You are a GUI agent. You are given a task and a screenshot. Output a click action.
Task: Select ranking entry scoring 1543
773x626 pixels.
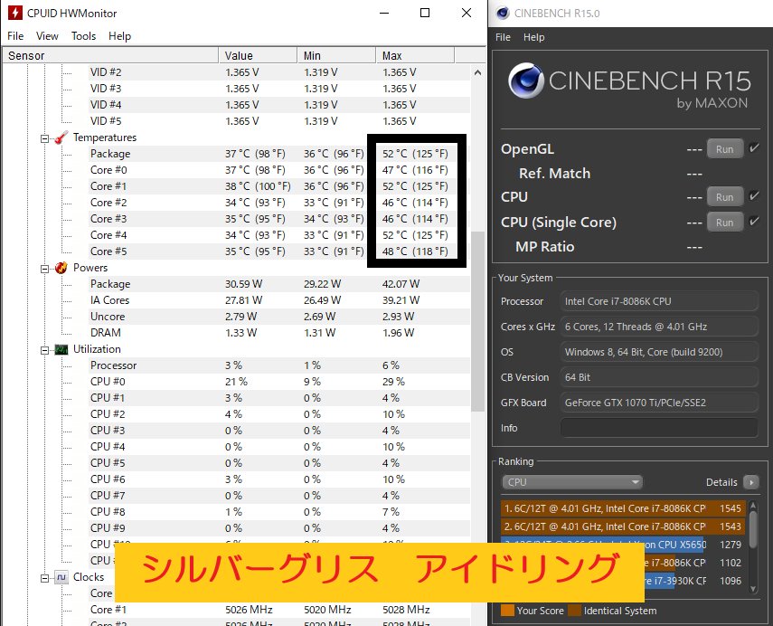pos(623,526)
